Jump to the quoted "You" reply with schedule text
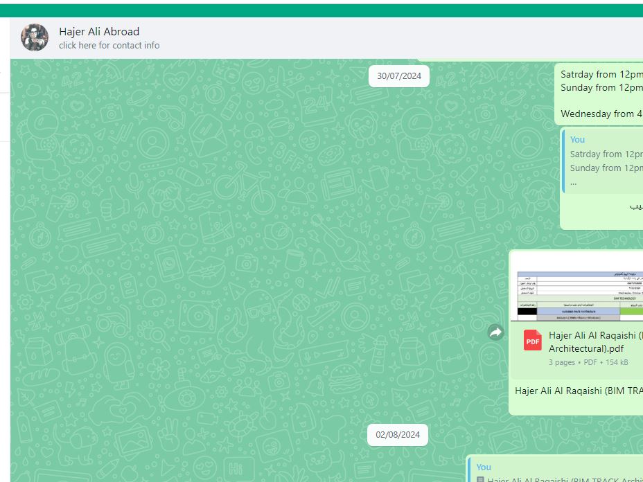The width and height of the screenshot is (643, 482). pyautogui.click(x=603, y=161)
